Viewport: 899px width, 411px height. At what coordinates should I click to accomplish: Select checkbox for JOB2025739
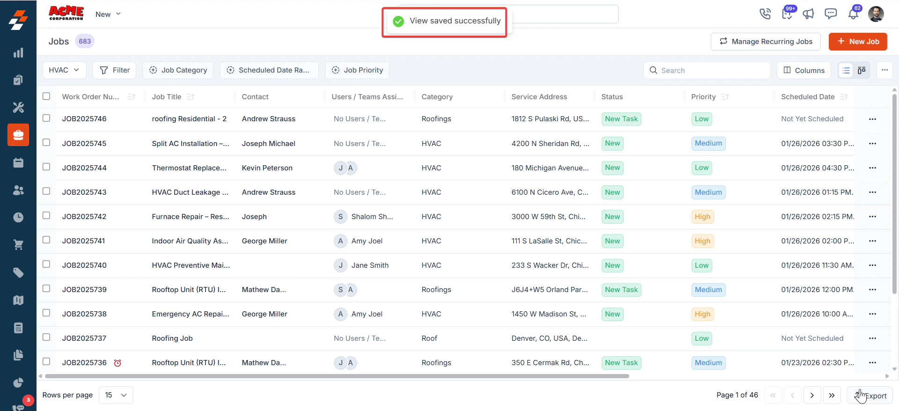(x=46, y=288)
